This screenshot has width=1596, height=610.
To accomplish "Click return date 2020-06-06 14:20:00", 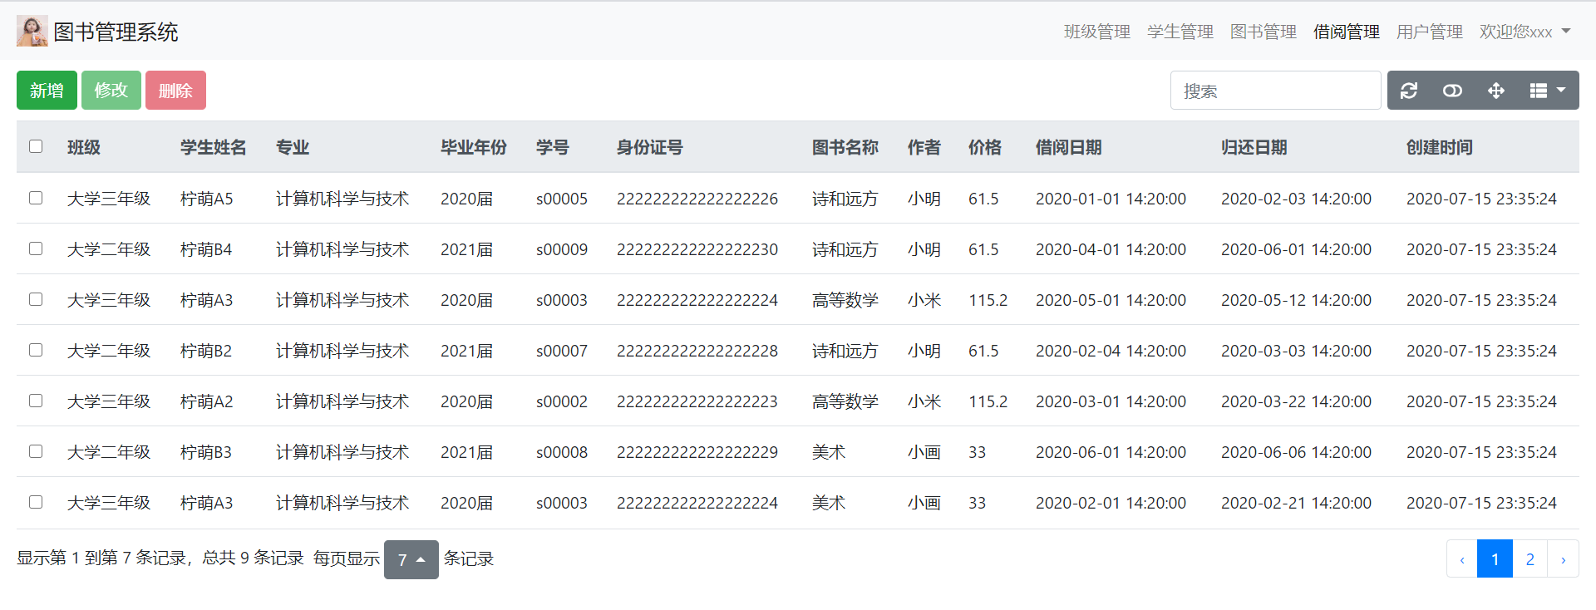I will click(1296, 452).
